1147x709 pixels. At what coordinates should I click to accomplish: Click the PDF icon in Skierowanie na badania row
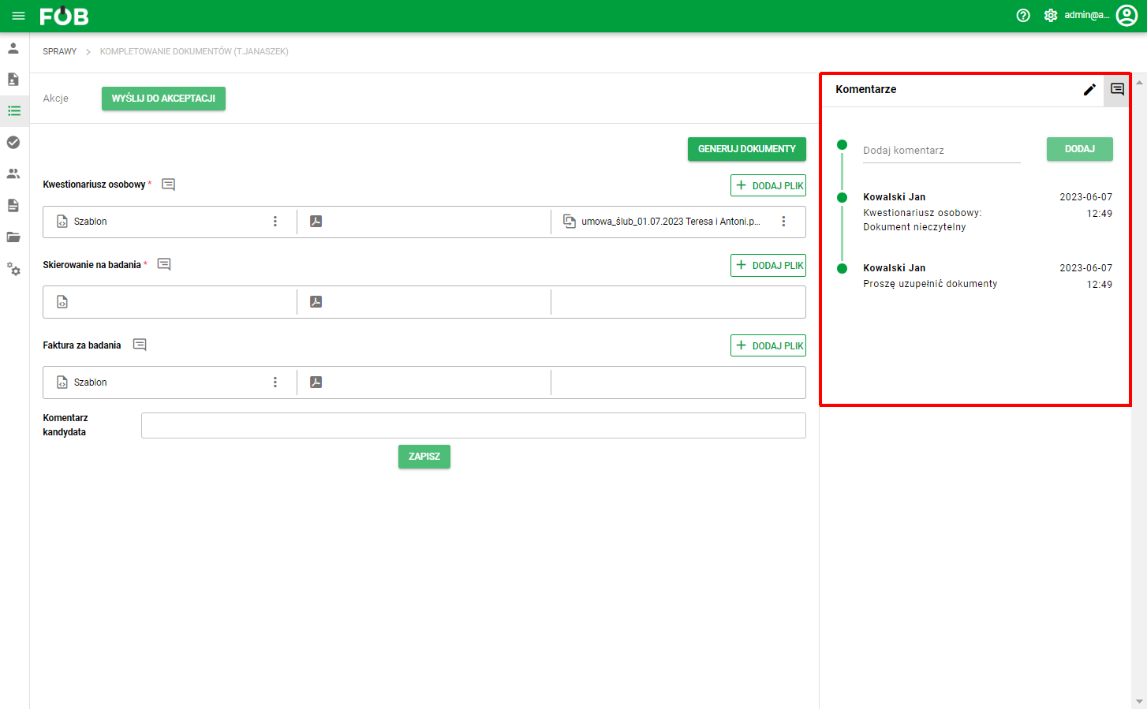pos(316,302)
